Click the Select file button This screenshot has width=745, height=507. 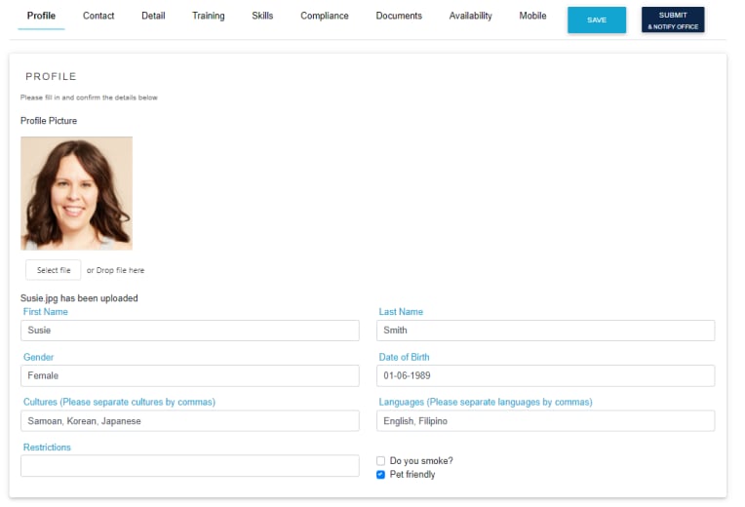[x=54, y=270]
